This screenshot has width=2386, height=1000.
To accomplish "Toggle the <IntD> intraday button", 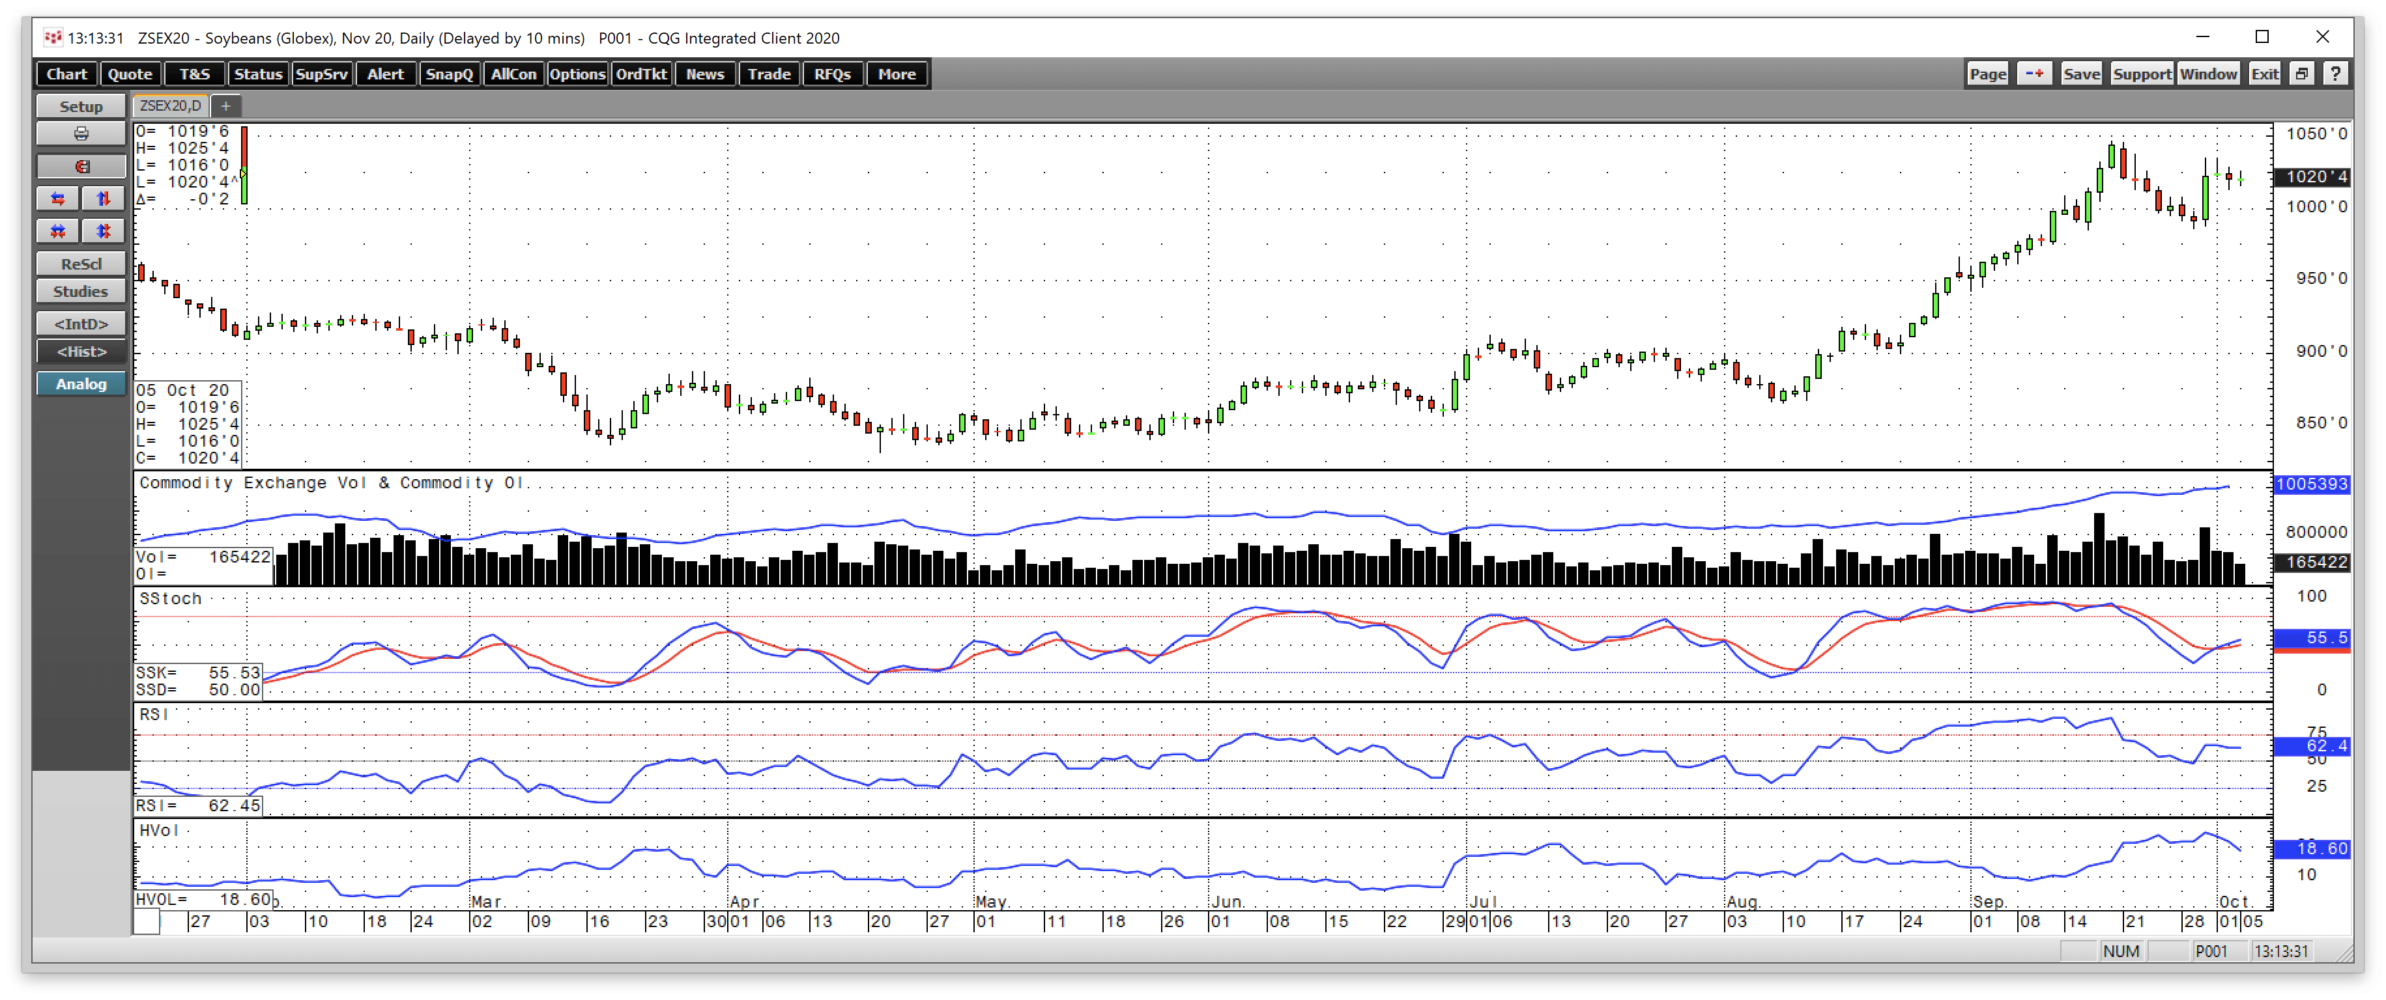I will [x=81, y=324].
